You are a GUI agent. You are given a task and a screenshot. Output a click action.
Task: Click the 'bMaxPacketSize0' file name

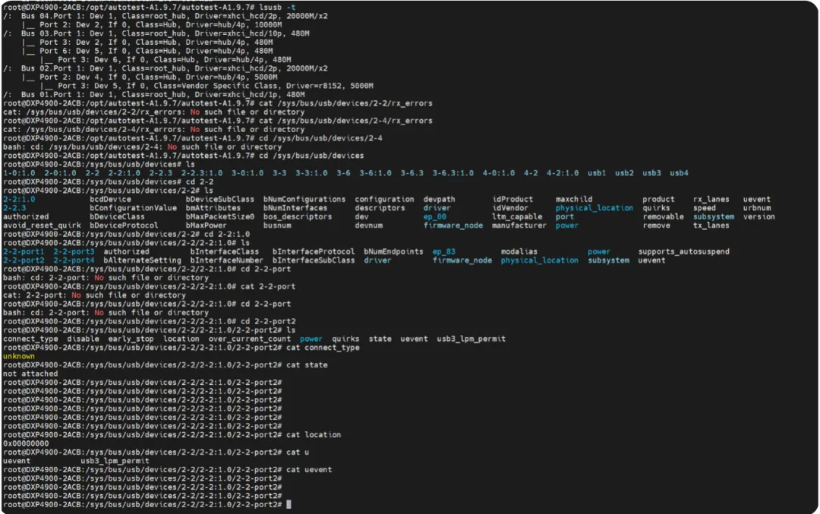point(220,216)
